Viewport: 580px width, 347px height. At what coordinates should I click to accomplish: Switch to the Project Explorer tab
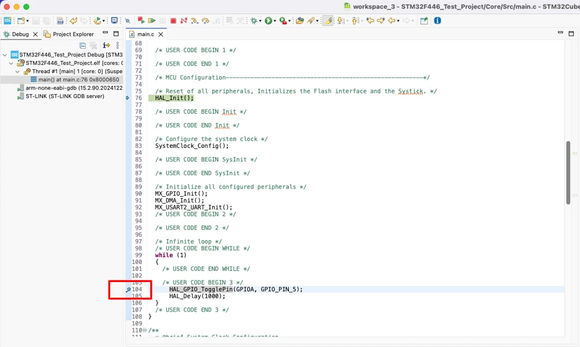point(69,34)
